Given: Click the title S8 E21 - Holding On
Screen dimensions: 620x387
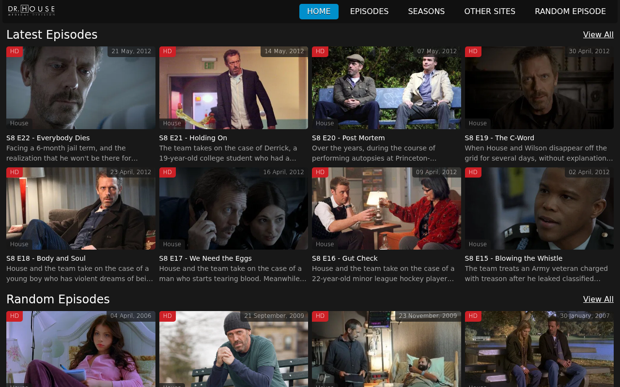Looking at the screenshot, I should [193, 138].
